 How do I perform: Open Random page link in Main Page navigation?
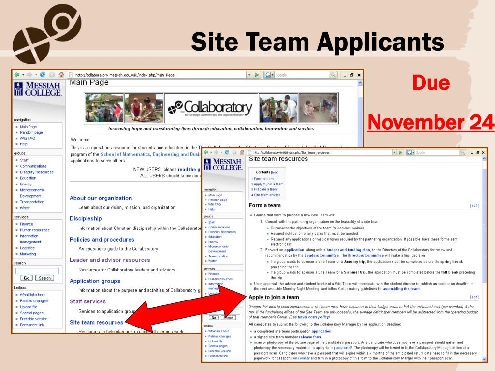tap(31, 132)
